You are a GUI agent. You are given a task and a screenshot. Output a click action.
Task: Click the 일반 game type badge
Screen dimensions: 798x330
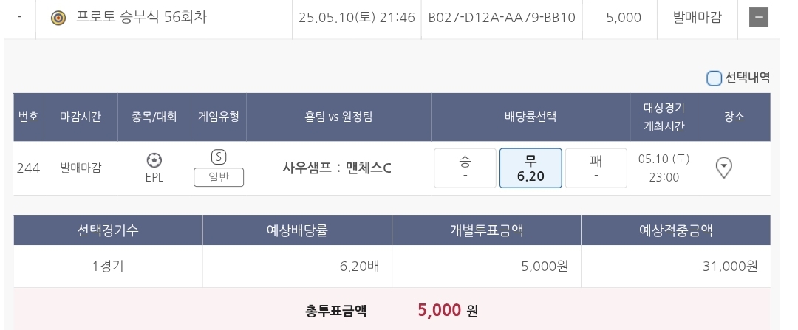click(x=218, y=177)
